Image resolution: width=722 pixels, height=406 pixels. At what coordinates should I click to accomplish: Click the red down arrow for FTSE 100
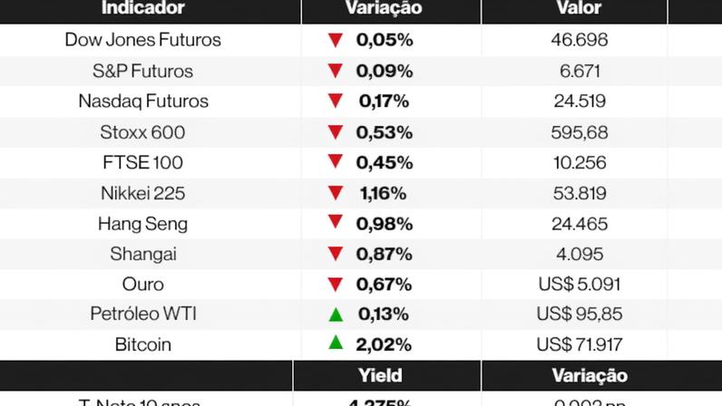(336, 162)
